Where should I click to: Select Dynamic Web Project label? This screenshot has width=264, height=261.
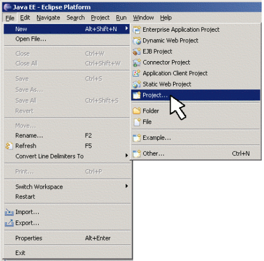pos(170,41)
